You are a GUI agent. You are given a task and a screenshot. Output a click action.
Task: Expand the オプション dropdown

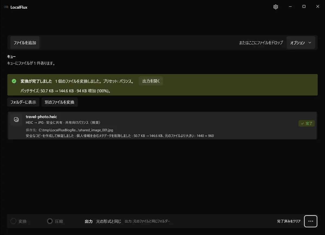[x=301, y=43]
